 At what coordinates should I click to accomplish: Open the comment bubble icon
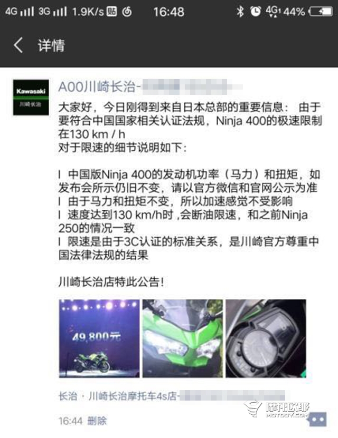pyautogui.click(x=318, y=419)
